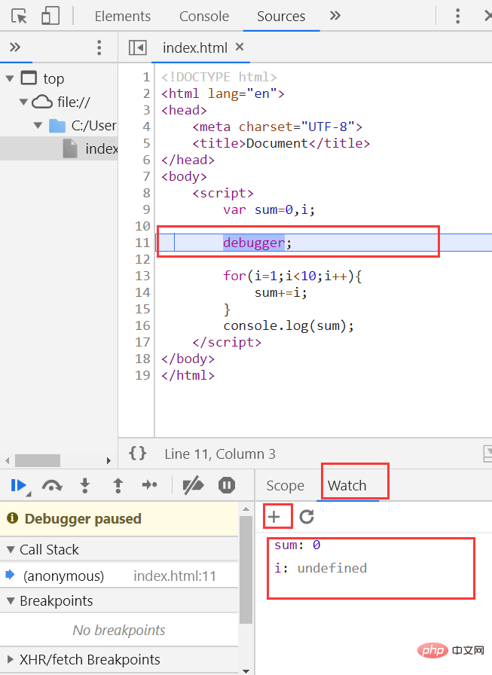Select the index.html file tab

pos(194,47)
